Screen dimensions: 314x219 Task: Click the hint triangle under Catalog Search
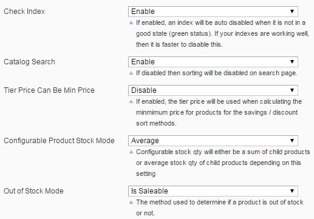[131, 73]
